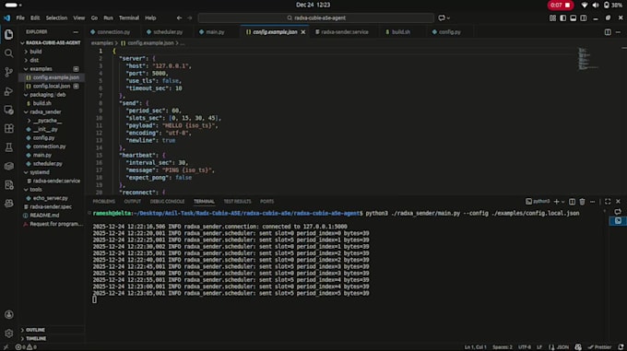Image resolution: width=627 pixels, height=351 pixels.
Task: Close the config.example.json tab
Action: pos(303,32)
